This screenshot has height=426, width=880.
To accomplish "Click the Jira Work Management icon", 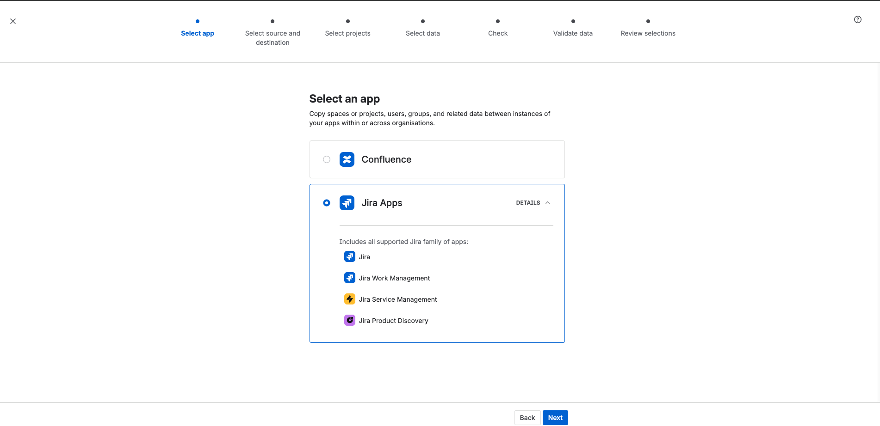I will point(349,278).
